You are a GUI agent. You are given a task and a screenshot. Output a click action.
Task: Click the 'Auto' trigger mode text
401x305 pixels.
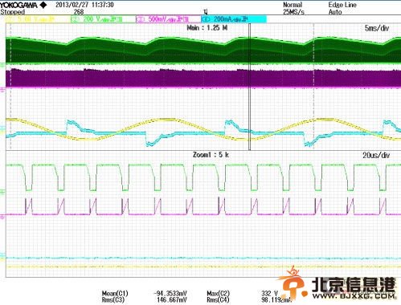point(335,12)
